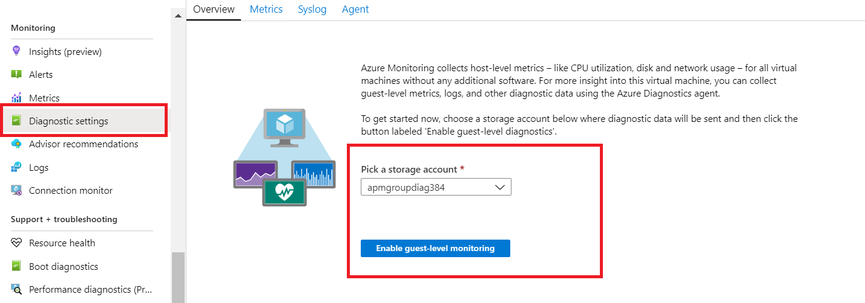
Task: Click the Advisor recommendations cloud icon
Action: click(x=16, y=144)
